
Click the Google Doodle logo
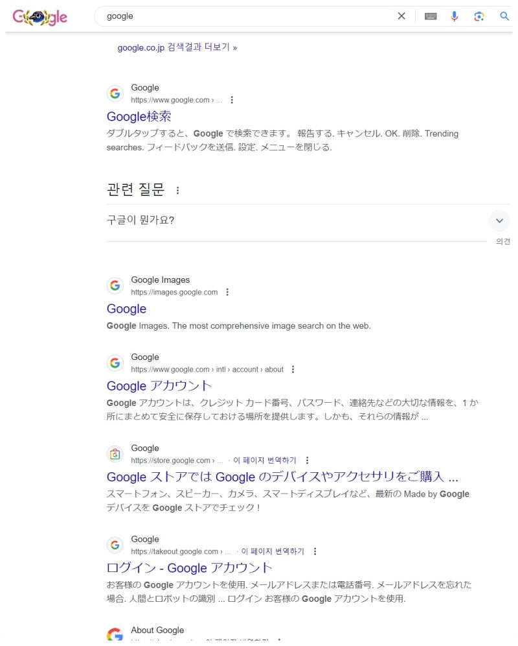pyautogui.click(x=39, y=18)
